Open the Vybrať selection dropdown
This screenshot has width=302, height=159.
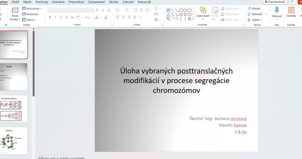click(255, 20)
